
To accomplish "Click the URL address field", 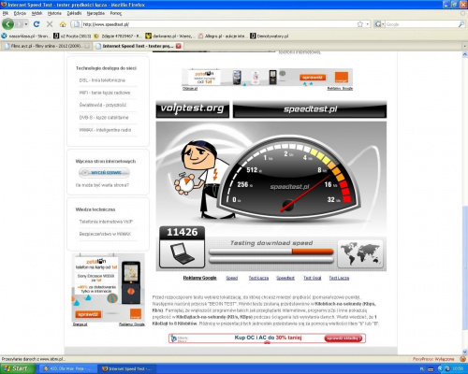I will 218,24.
